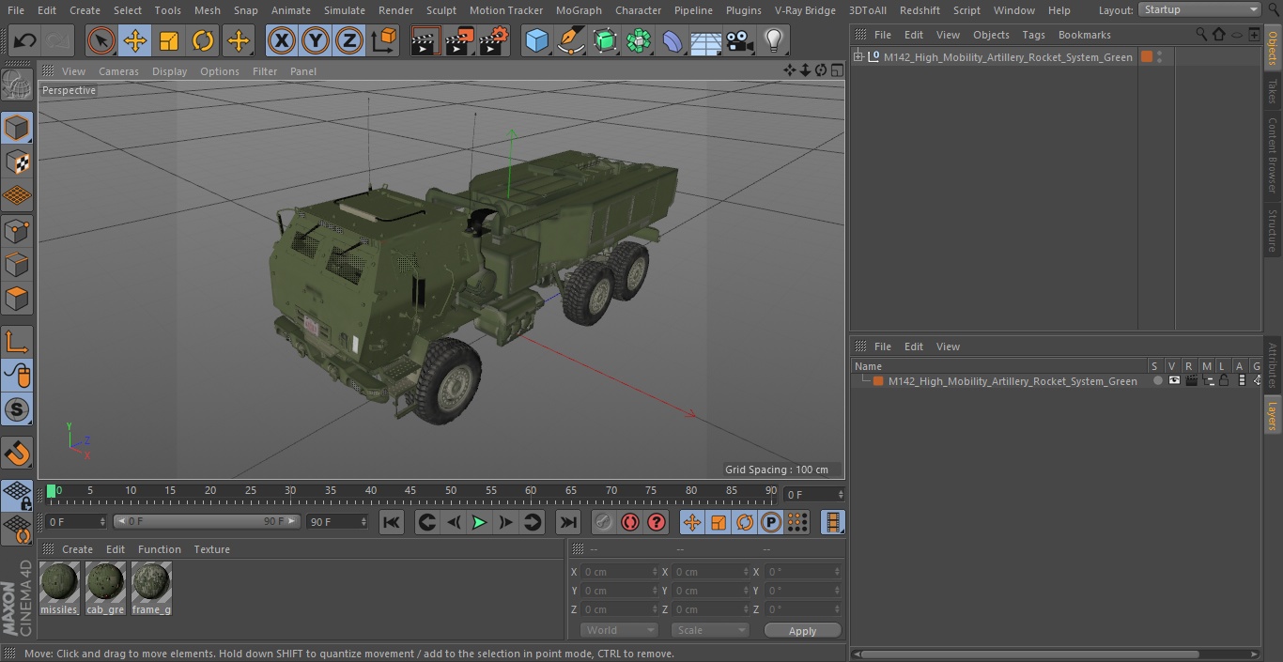This screenshot has height=662, width=1283.
Task: Toggle X-axis lock
Action: tap(282, 40)
